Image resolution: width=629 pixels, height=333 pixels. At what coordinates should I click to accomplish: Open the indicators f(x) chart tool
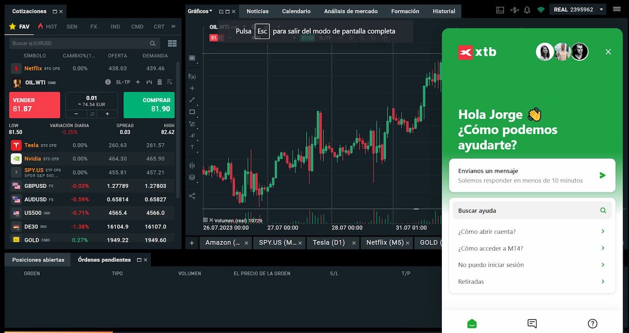click(192, 76)
